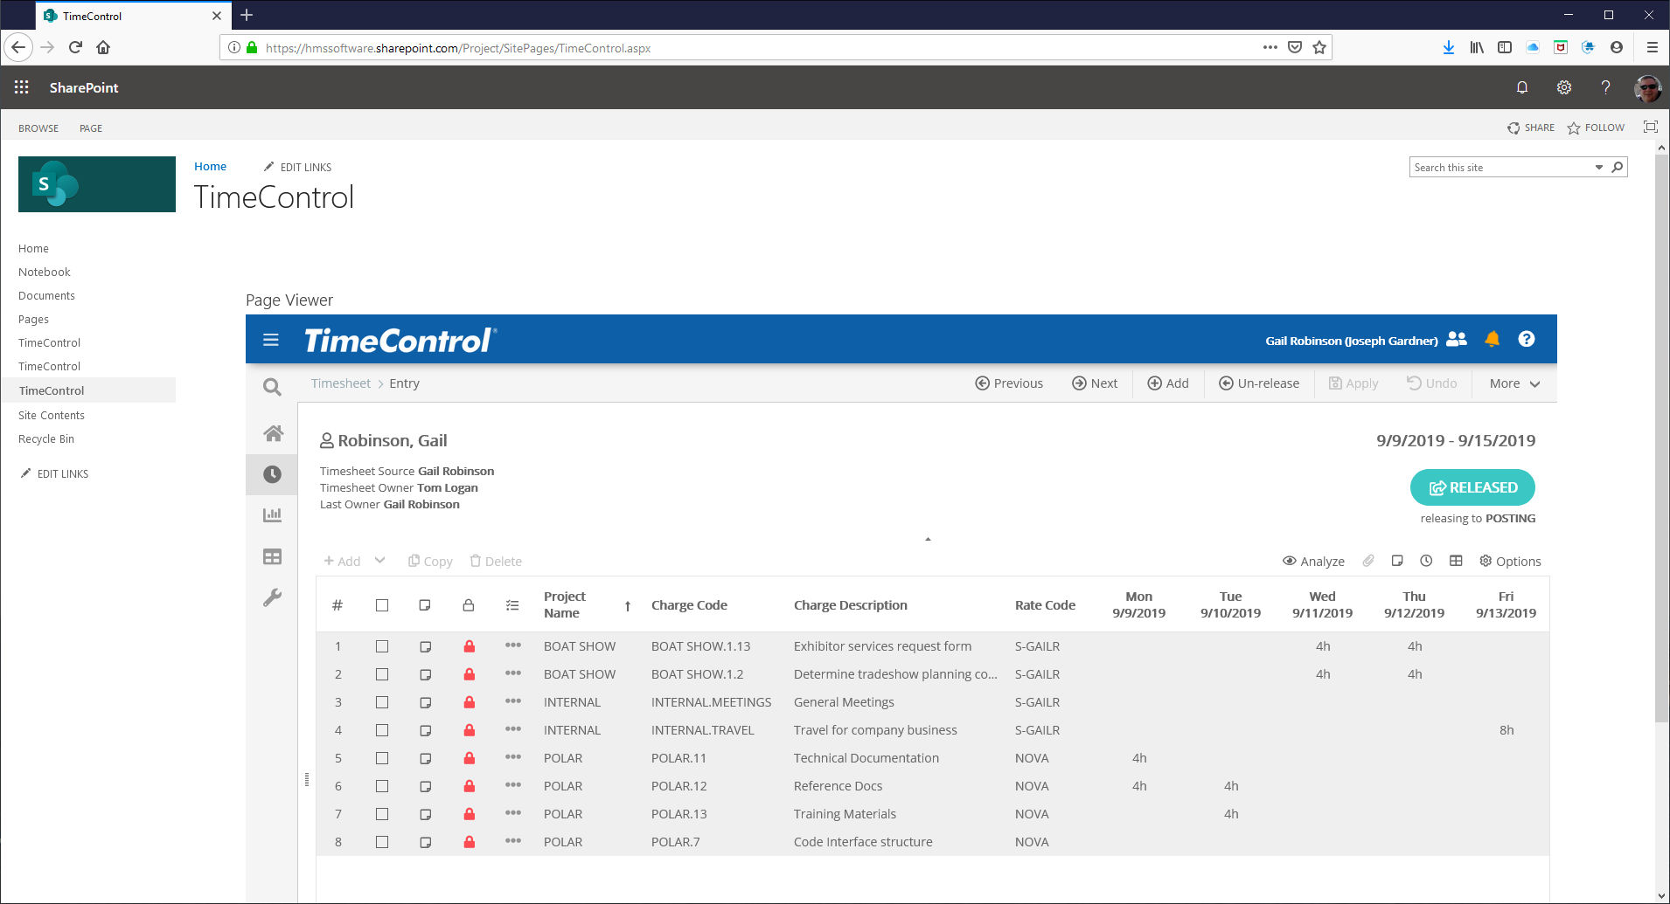Screen dimensions: 1670x904
Task: Open TimeControl help question mark
Action: [1527, 339]
